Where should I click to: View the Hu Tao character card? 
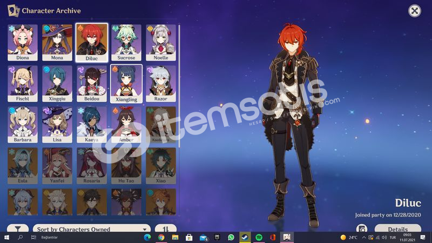click(x=126, y=166)
